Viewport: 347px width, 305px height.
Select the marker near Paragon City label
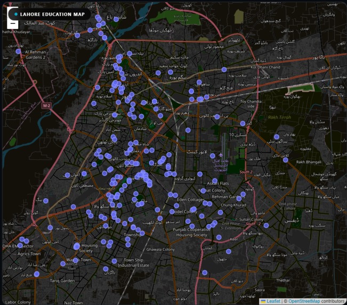(x=277, y=137)
